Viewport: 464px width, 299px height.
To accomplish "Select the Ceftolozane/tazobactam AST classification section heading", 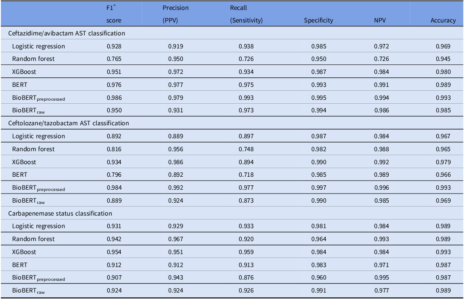I will [69, 123].
